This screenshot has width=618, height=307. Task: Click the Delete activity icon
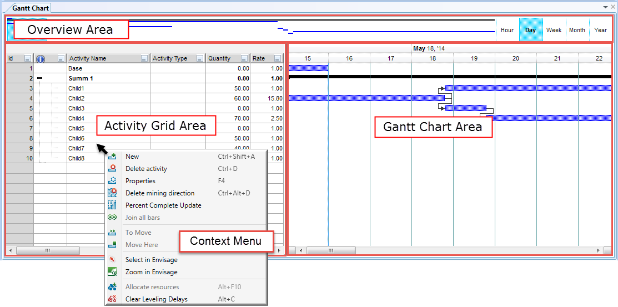click(x=112, y=169)
